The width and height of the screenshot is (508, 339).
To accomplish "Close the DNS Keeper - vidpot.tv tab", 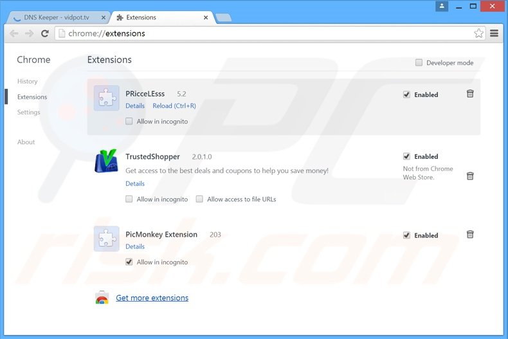I will click(x=104, y=17).
